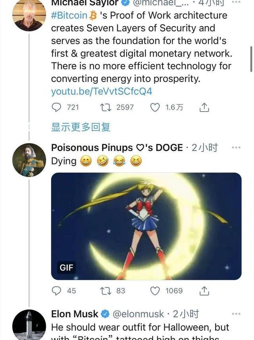254x340 pixels.
Task: Open Poisonous Pinups profile avatar
Action: coord(29,160)
